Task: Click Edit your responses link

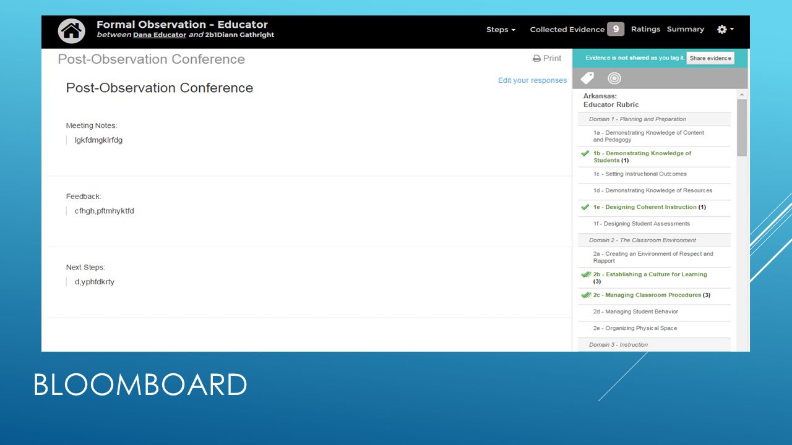Action: pos(532,80)
